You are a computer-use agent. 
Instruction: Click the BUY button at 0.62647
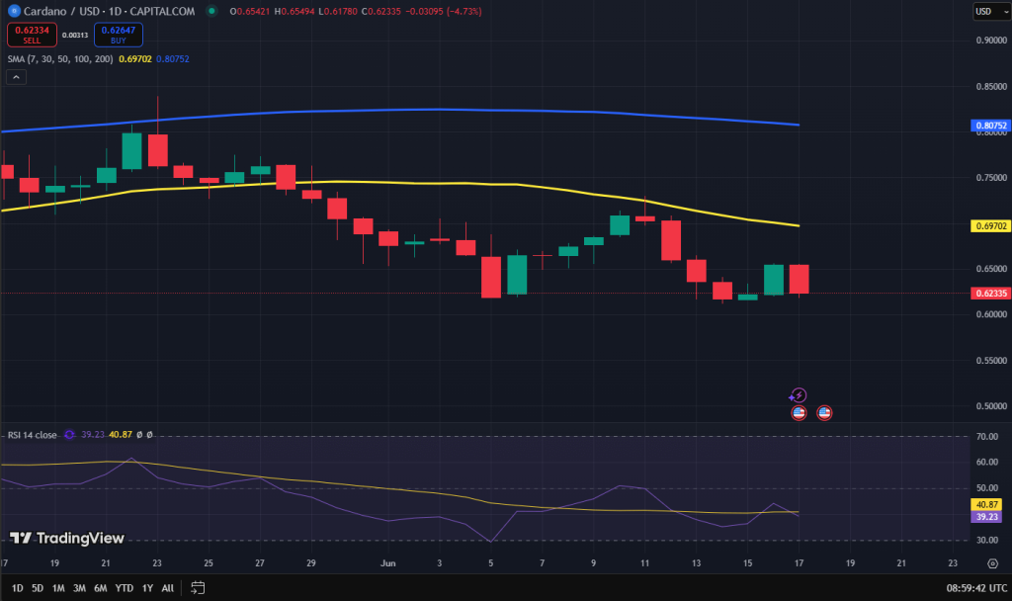click(x=118, y=34)
